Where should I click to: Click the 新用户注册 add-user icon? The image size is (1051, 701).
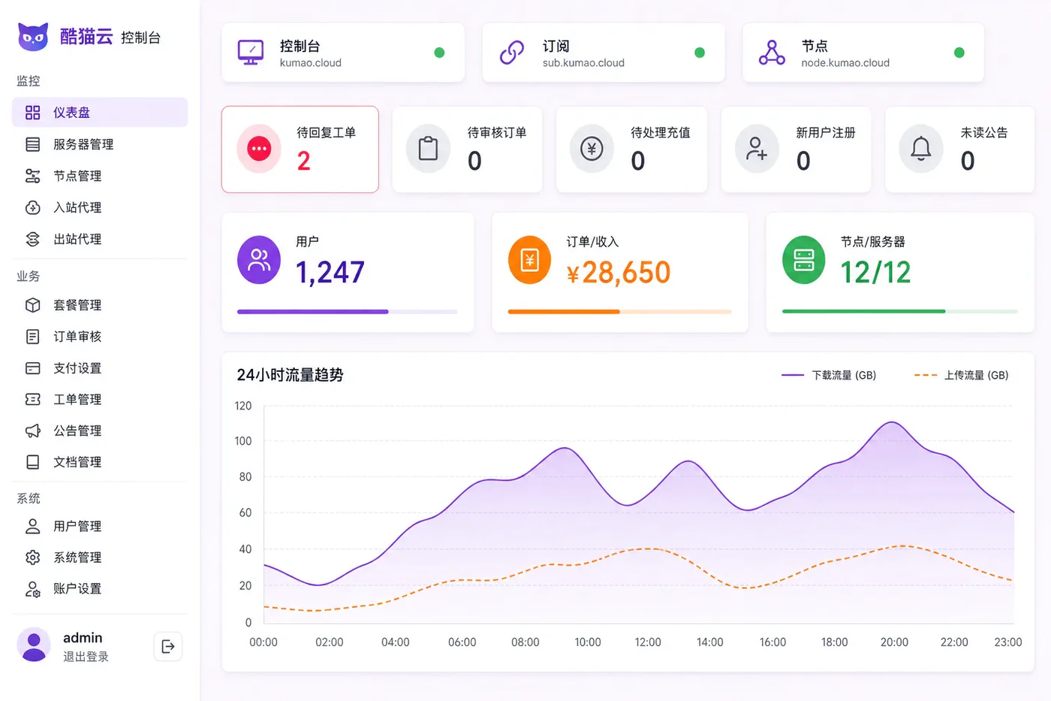coord(757,149)
